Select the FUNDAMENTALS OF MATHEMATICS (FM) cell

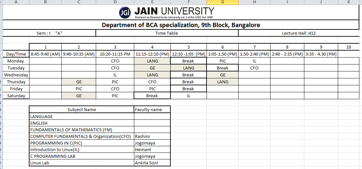click(x=82, y=130)
